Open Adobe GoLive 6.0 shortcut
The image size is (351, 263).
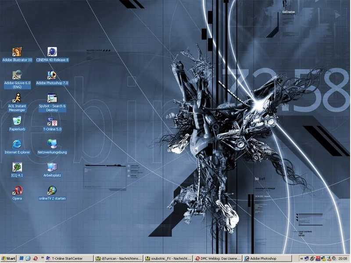pyautogui.click(x=17, y=75)
